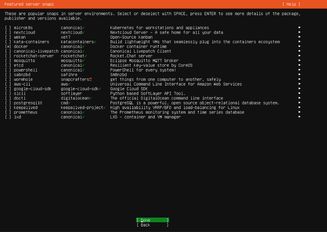Click 'Canonical Livepatch Client' description
This screenshot has width=327, height=232.
pyautogui.click(x=141, y=51)
